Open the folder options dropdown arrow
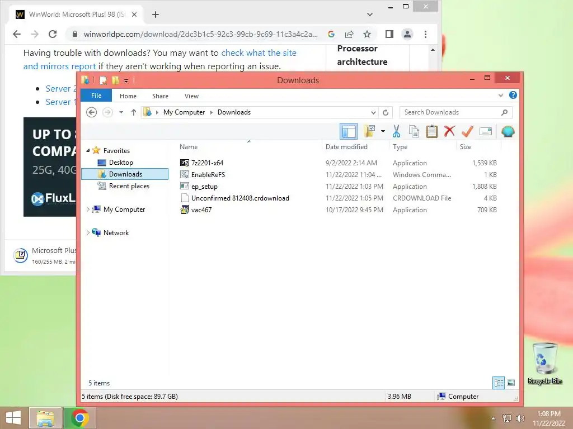The height and width of the screenshot is (429, 573). coord(383,131)
